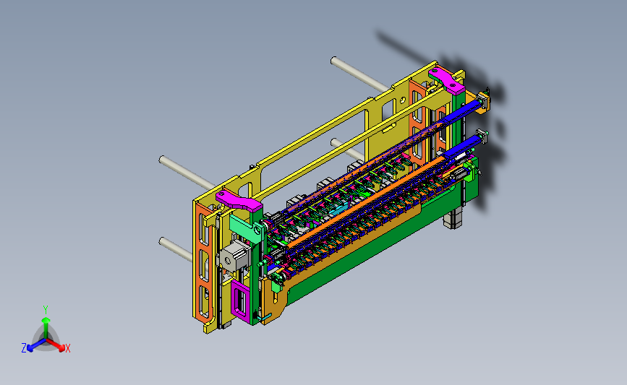
Task: Select the lowest gray guide rod at the left
Action: (x=176, y=249)
